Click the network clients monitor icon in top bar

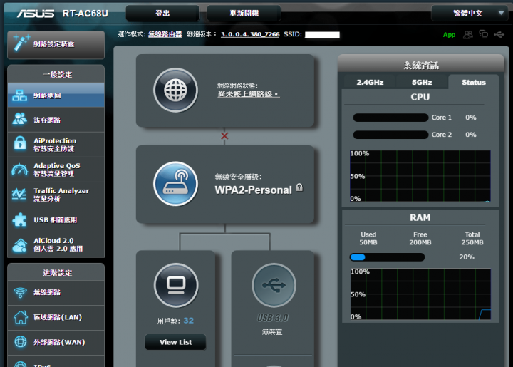click(484, 34)
